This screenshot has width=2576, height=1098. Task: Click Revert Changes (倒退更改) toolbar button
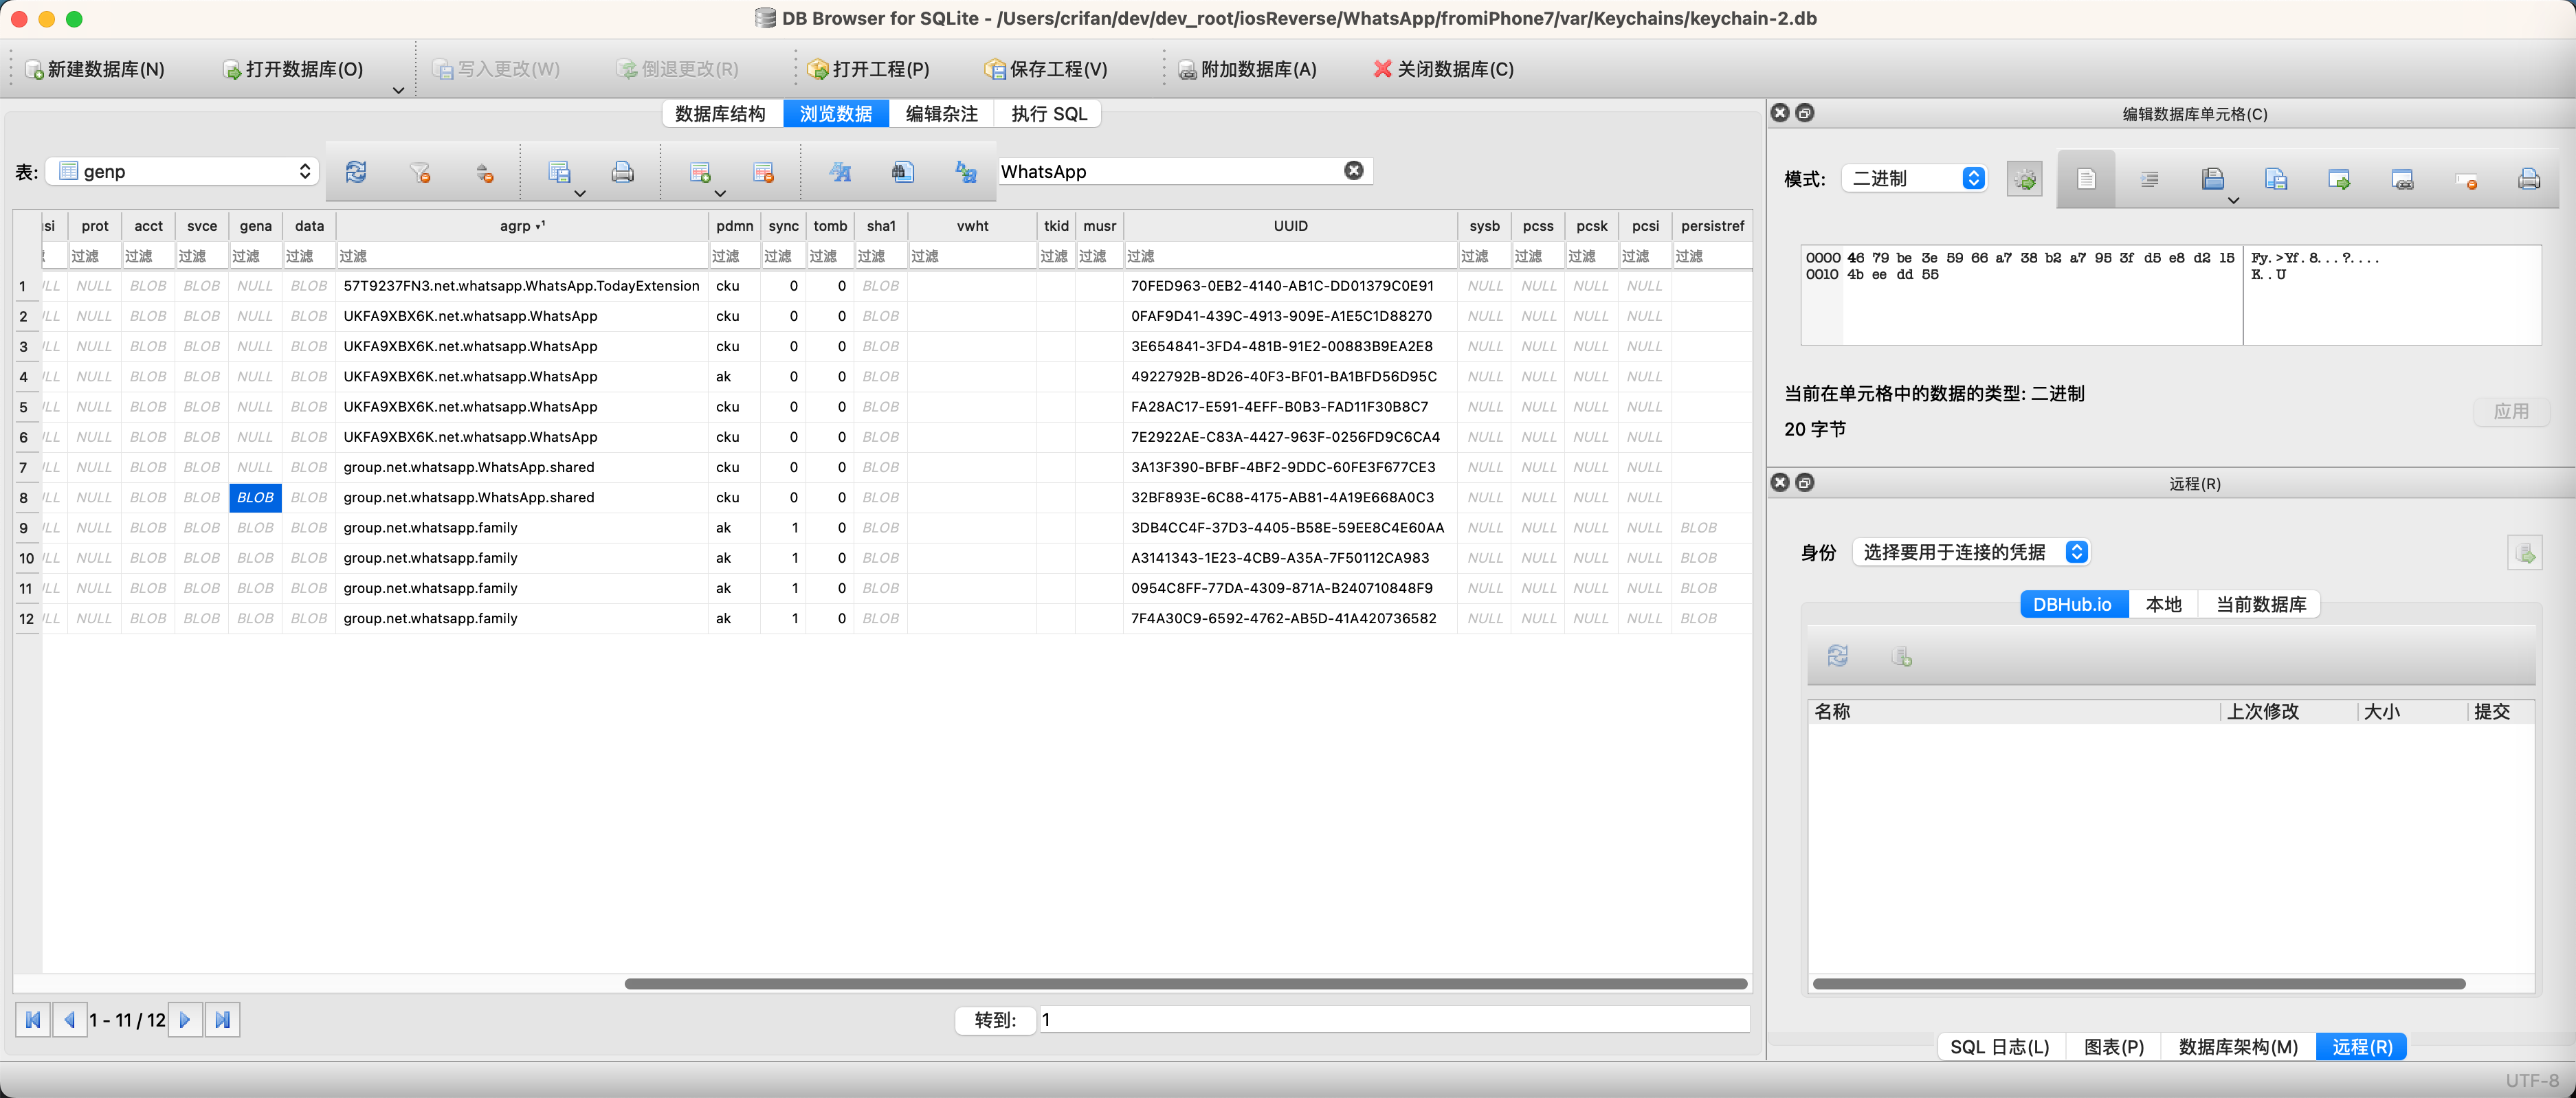point(678,69)
